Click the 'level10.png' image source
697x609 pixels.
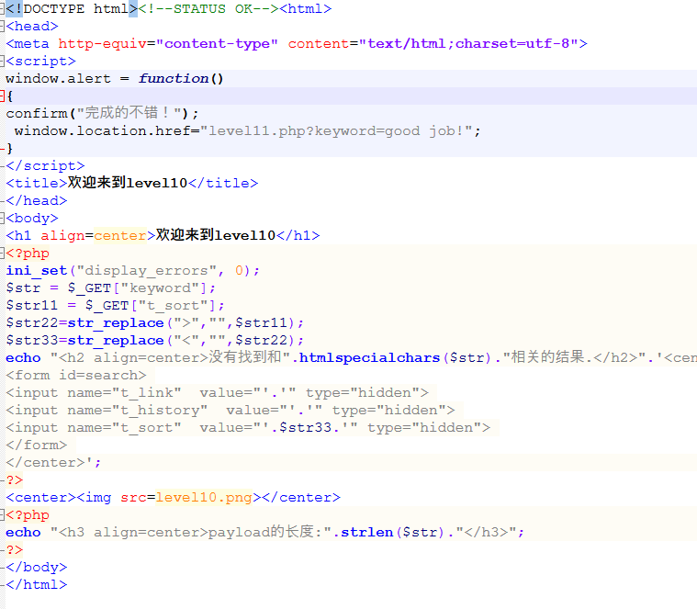[204, 498]
